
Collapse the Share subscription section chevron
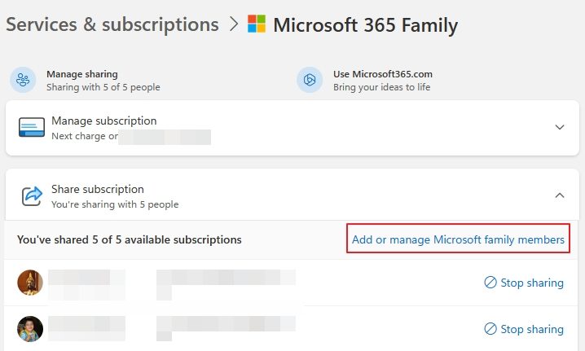560,195
